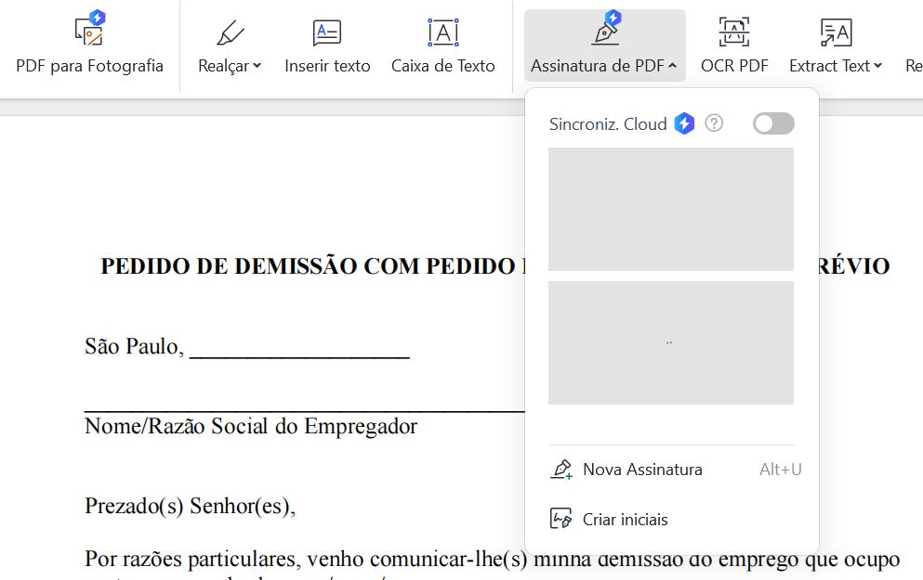Click the blank date line after São Paulo
Screen dimensions: 923x580
point(299,348)
